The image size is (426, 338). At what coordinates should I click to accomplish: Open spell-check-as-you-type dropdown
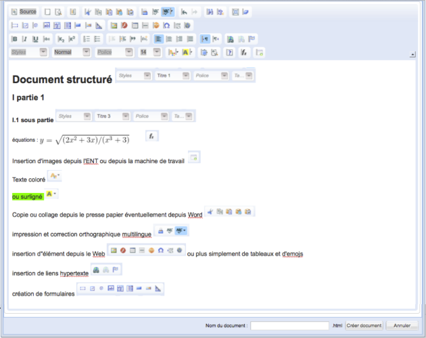tap(168, 11)
